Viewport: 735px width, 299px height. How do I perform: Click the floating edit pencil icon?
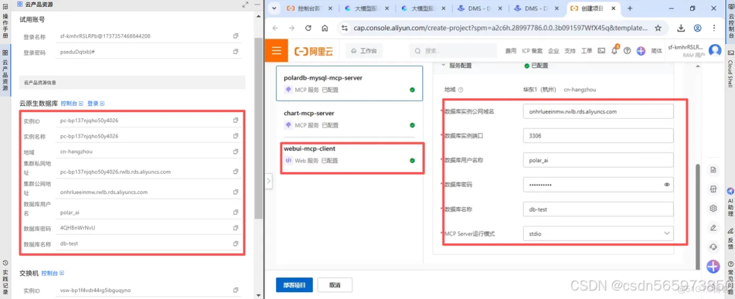pyautogui.click(x=713, y=228)
